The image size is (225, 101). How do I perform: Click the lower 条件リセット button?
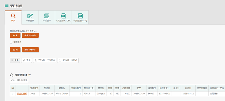pyautogui.click(x=30, y=50)
